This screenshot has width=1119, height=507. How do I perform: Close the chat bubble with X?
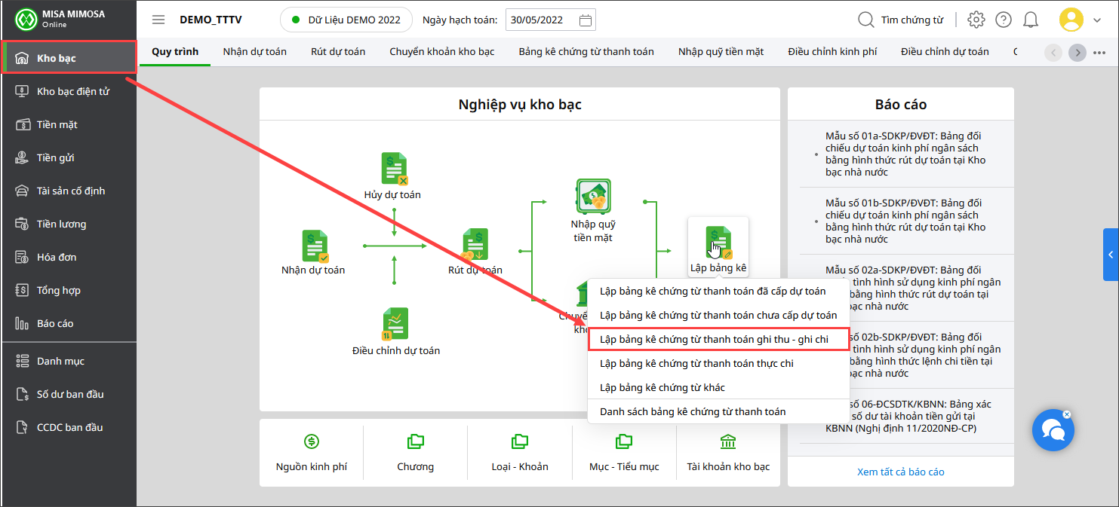[x=1067, y=414]
